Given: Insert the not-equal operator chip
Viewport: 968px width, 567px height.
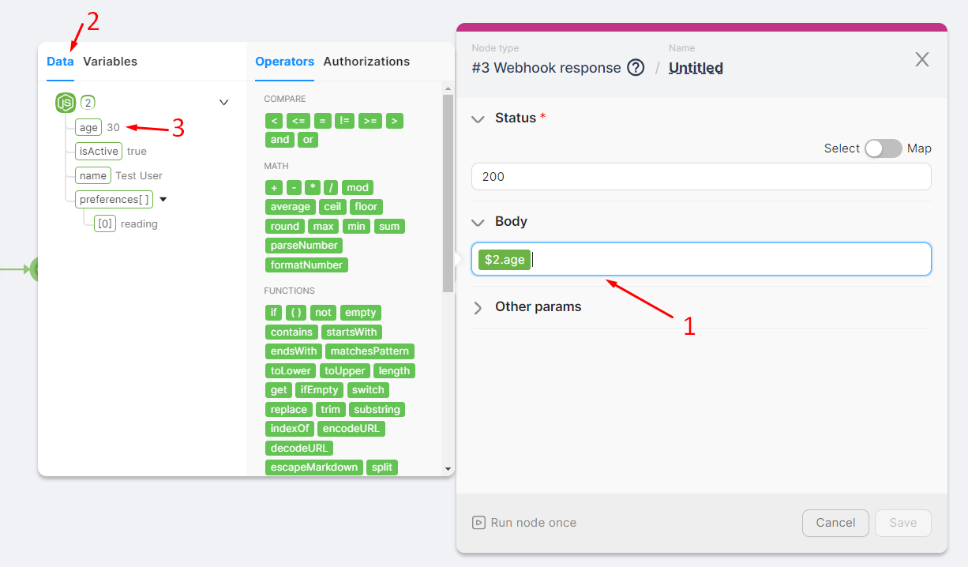Looking at the screenshot, I should [x=344, y=121].
